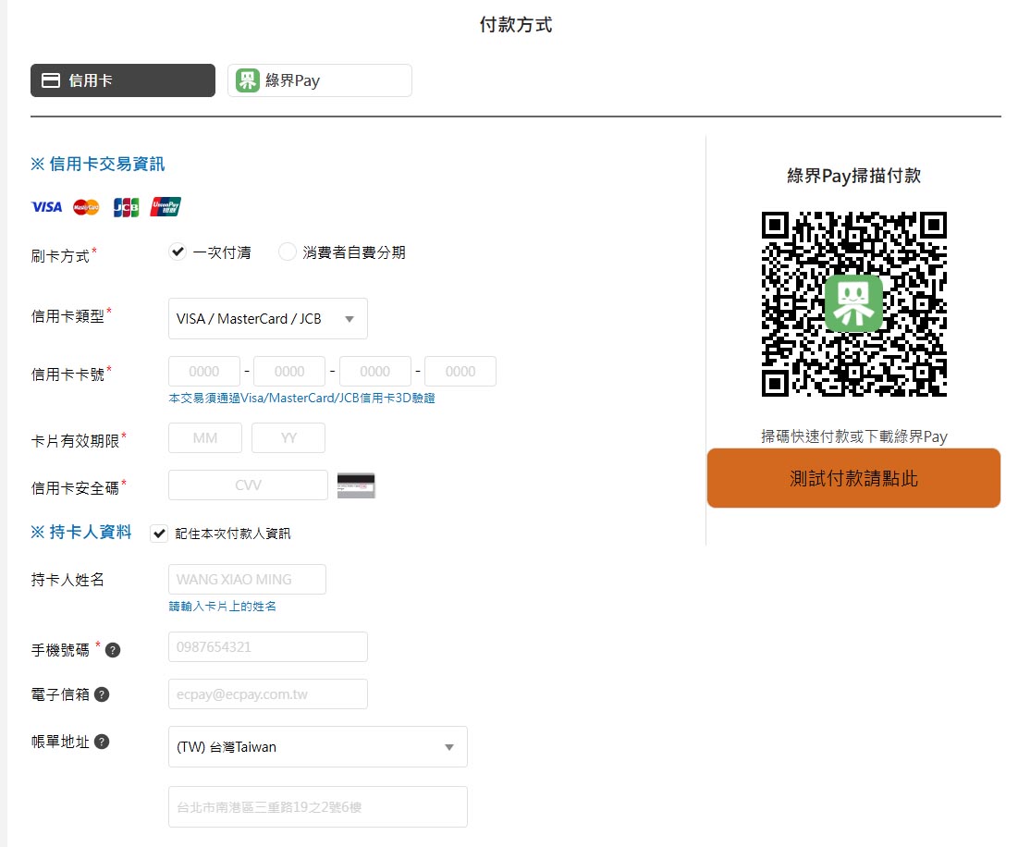Image resolution: width=1018 pixels, height=847 pixels.
Task: Click the UnionPay card logo
Action: click(166, 206)
